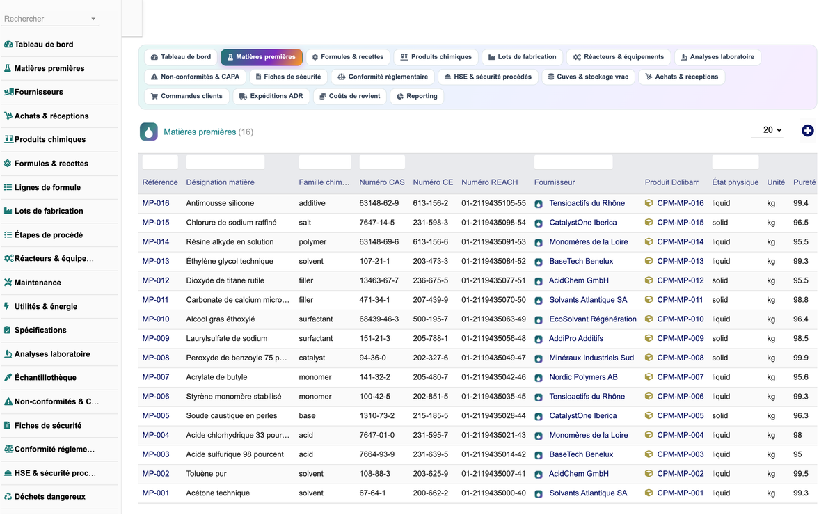The width and height of the screenshot is (835, 517).
Task: Click the Produits chimiques sidebar icon
Action: coord(9,139)
